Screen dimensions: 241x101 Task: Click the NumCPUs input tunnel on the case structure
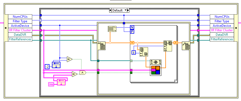coord(40,15)
